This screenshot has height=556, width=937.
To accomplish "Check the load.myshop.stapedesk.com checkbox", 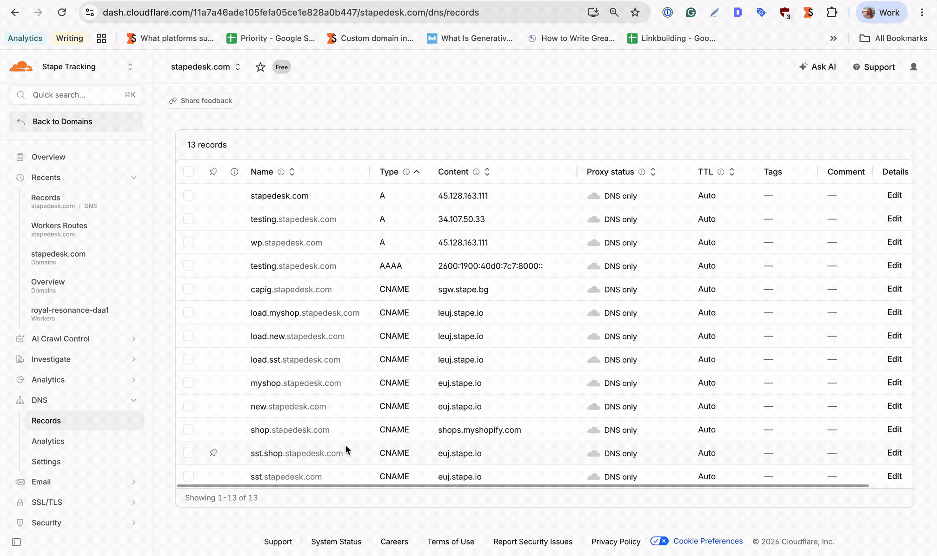I will click(x=188, y=312).
